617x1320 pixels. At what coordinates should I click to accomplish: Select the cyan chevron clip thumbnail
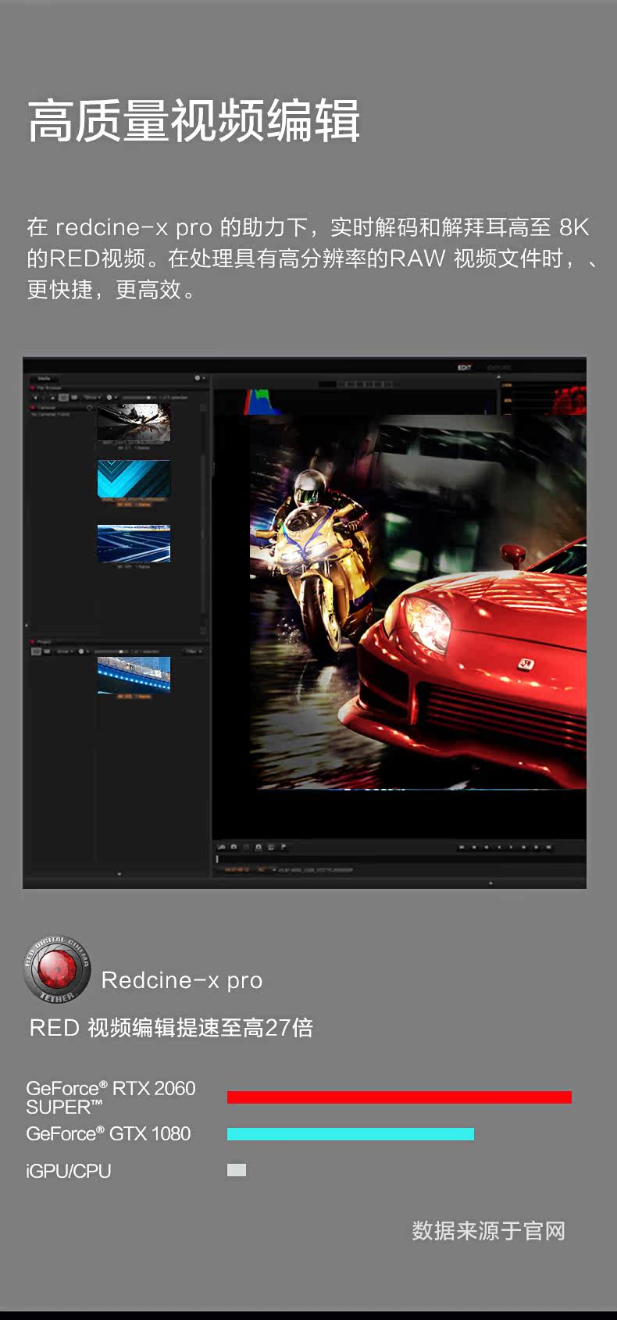[134, 478]
